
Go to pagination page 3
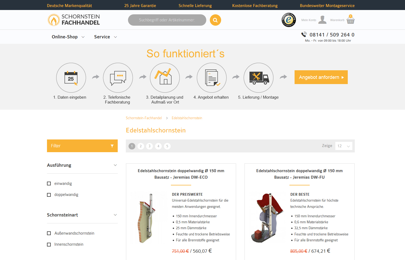pos(149,146)
